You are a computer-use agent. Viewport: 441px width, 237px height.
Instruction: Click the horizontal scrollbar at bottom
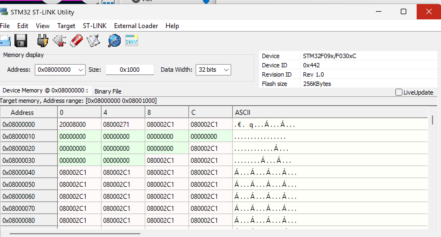[75, 233]
